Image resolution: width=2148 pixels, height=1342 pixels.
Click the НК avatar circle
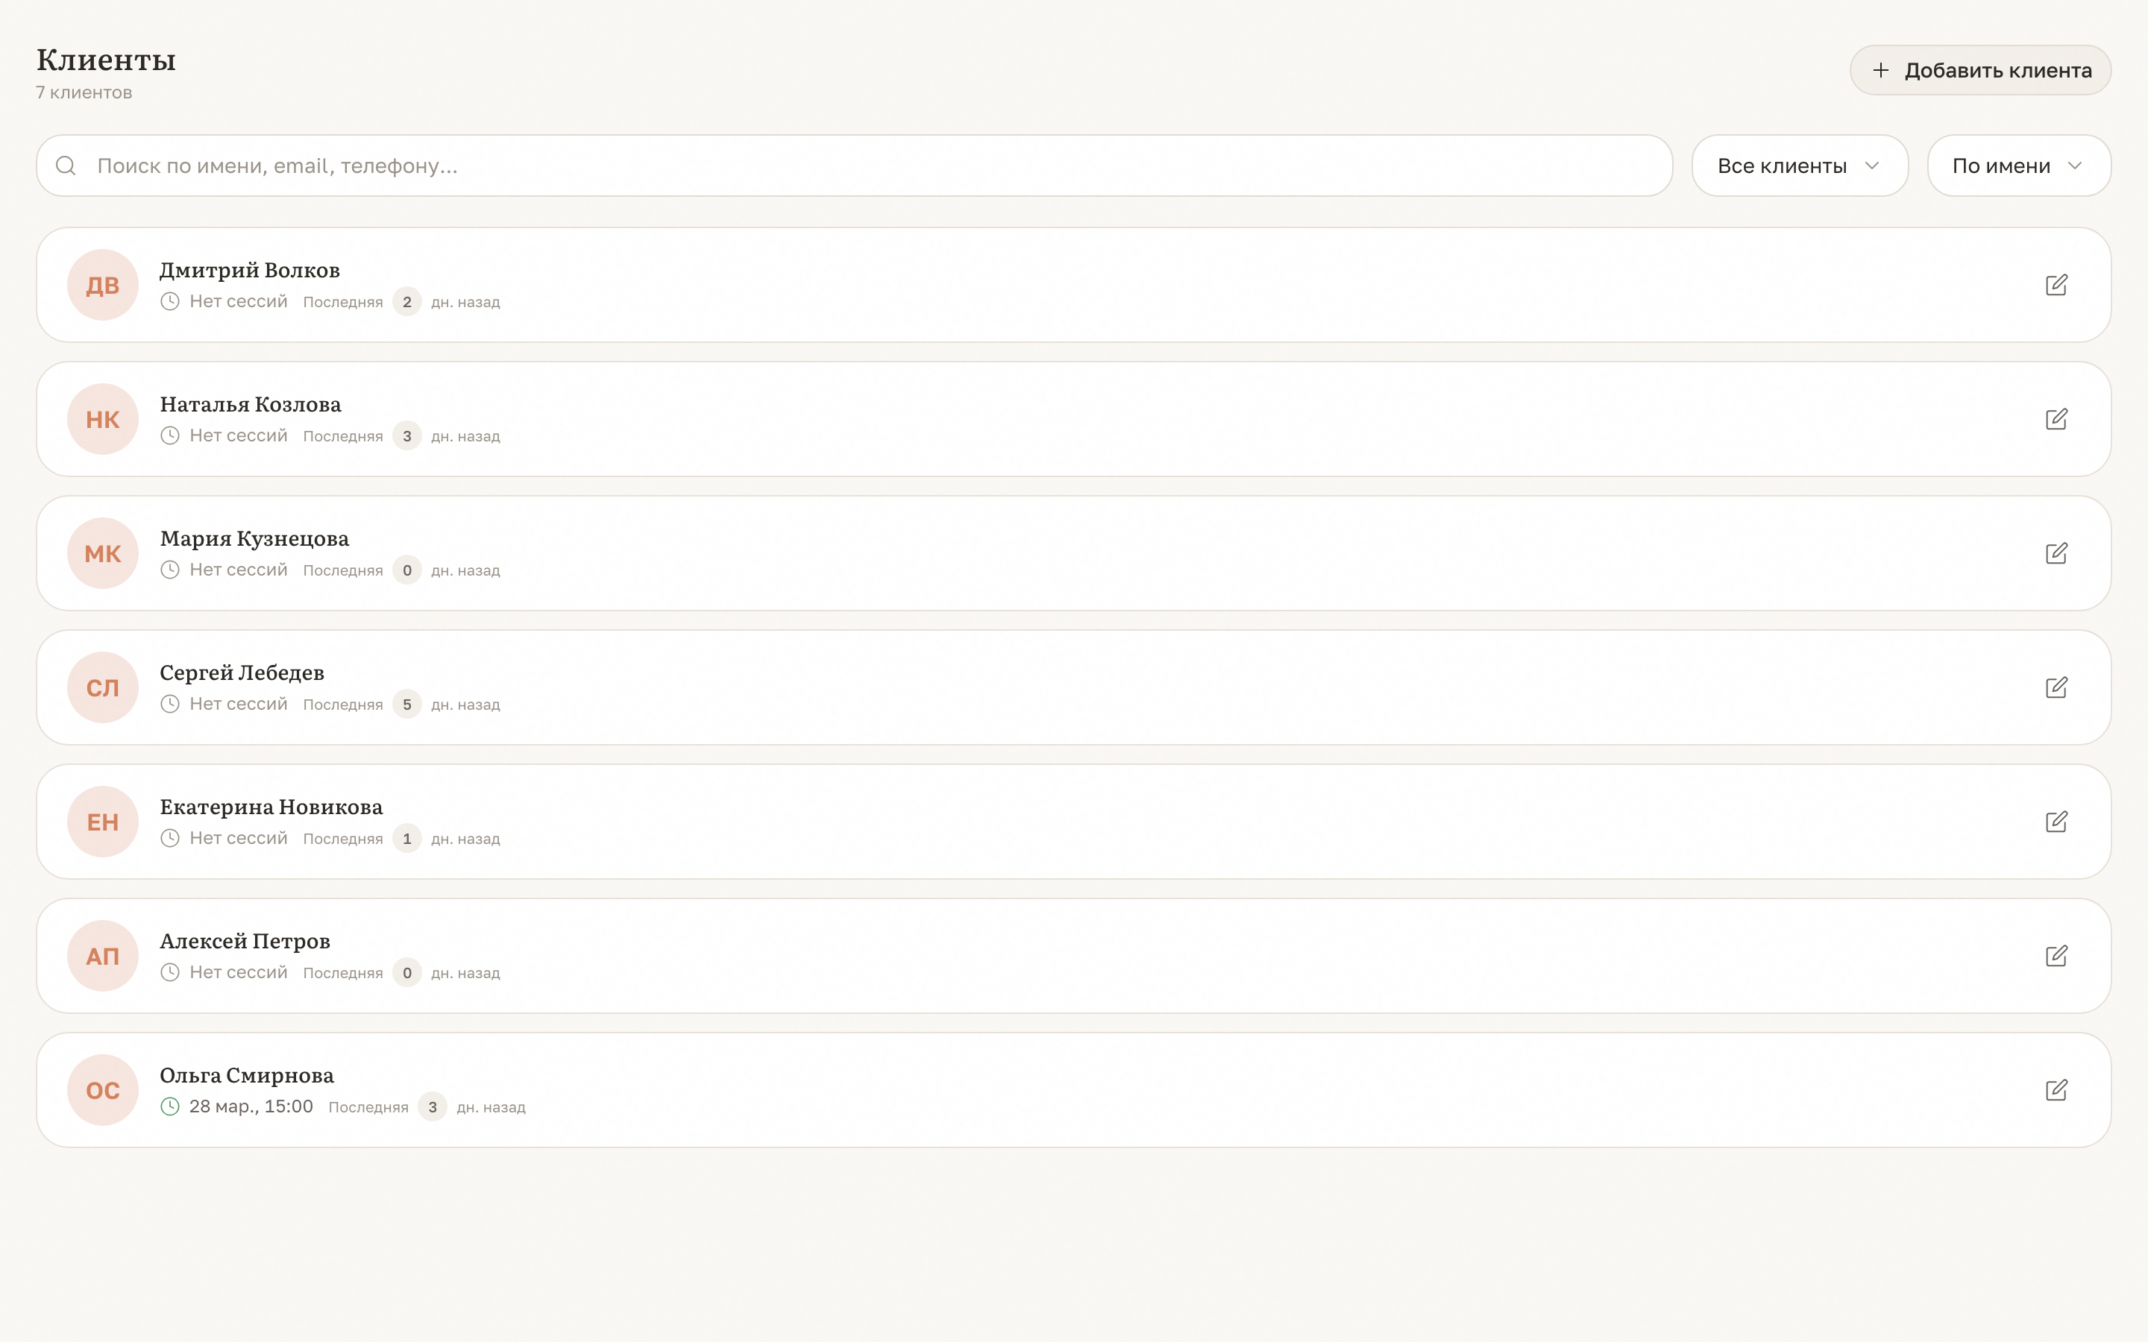coord(103,419)
